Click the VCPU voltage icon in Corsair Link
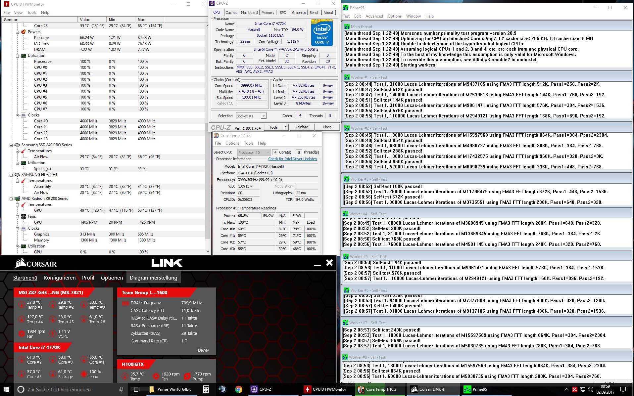The image size is (634, 396). (x=53, y=333)
